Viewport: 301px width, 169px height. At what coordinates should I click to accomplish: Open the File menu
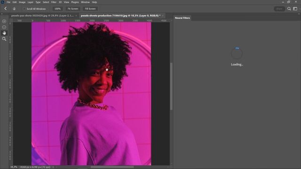click(8, 2)
